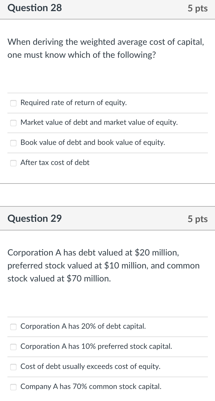Check 'Book value of debt and book value of equity.'
This screenshot has width=215, height=401.
(13, 143)
